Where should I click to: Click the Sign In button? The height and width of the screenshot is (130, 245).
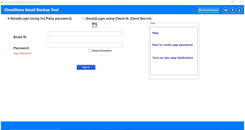pyautogui.click(x=86, y=67)
